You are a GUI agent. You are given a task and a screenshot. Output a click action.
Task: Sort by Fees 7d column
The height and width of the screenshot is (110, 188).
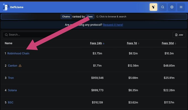pos(133,43)
